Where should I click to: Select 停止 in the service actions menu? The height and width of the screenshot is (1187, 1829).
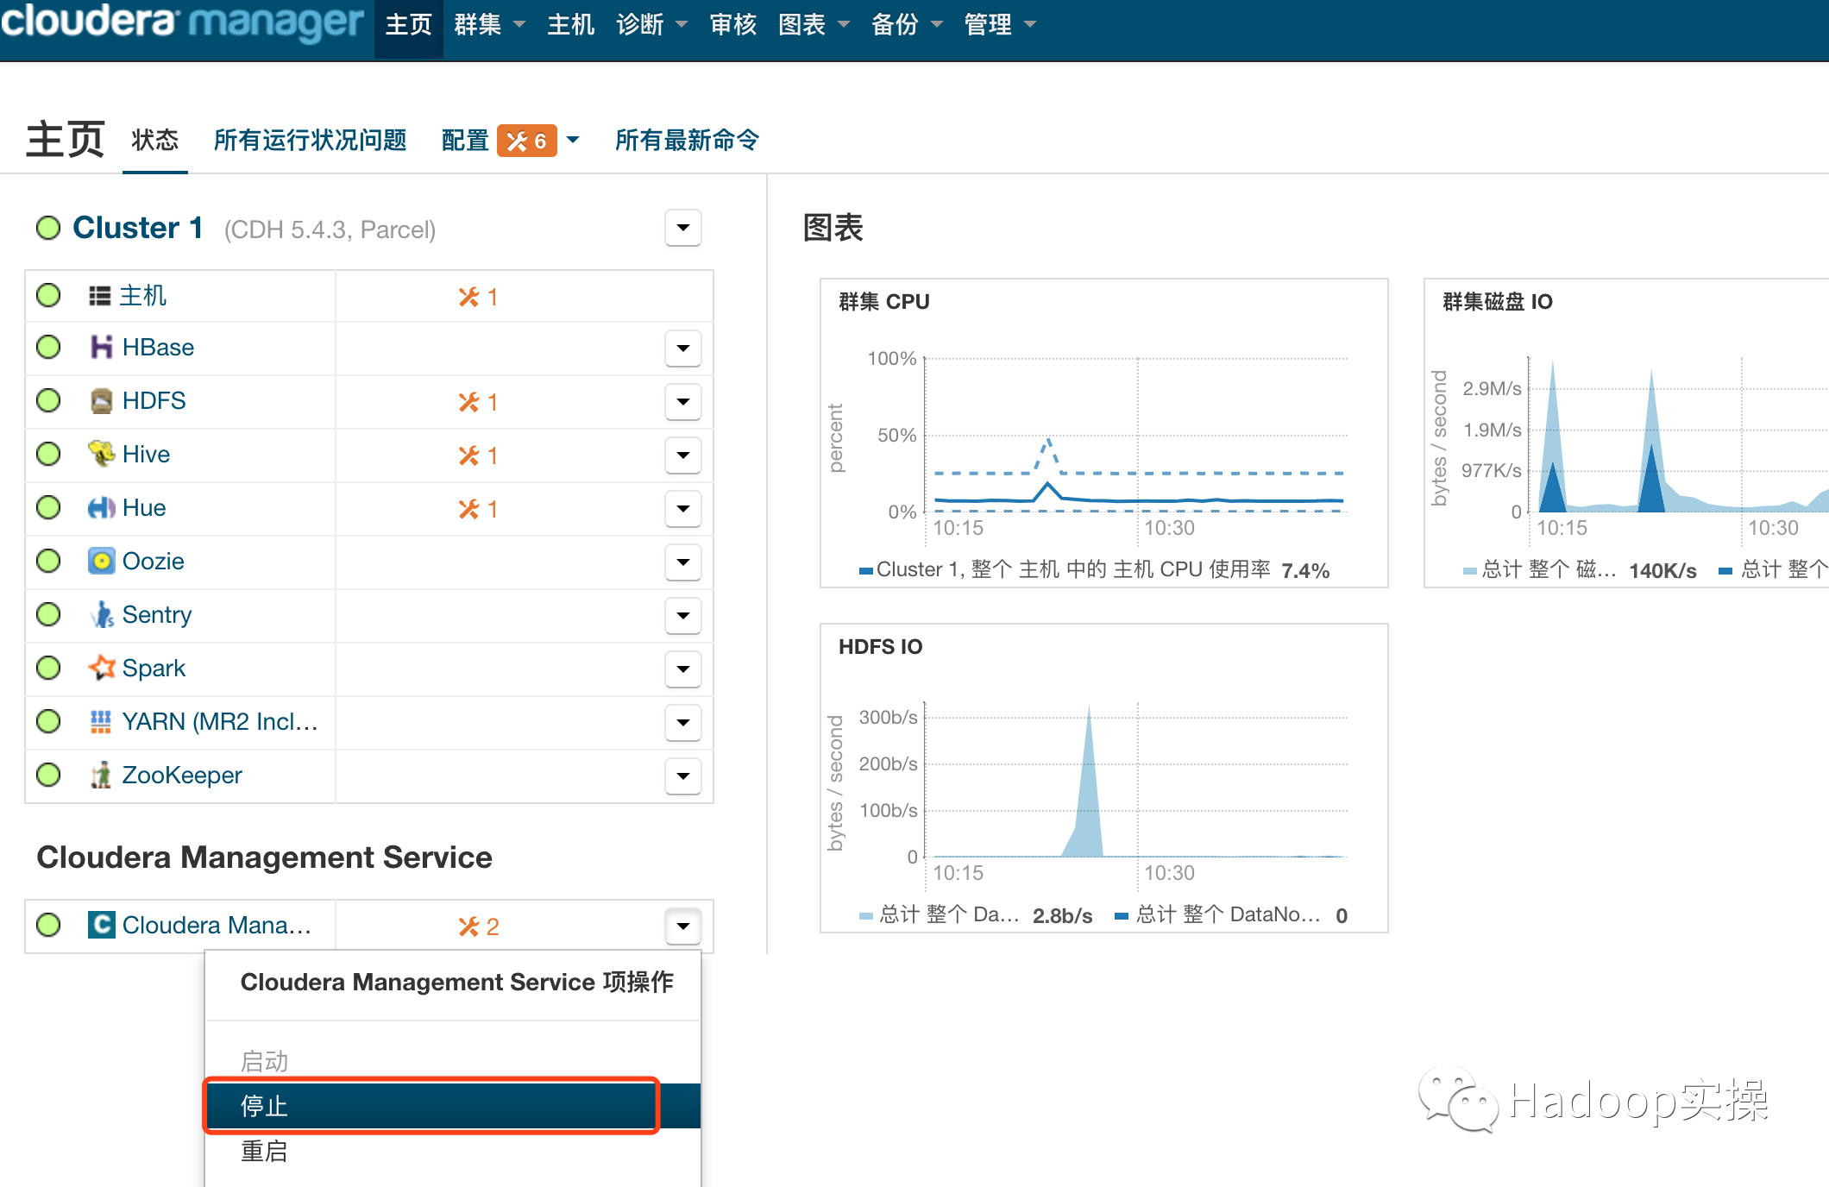tap(452, 1106)
